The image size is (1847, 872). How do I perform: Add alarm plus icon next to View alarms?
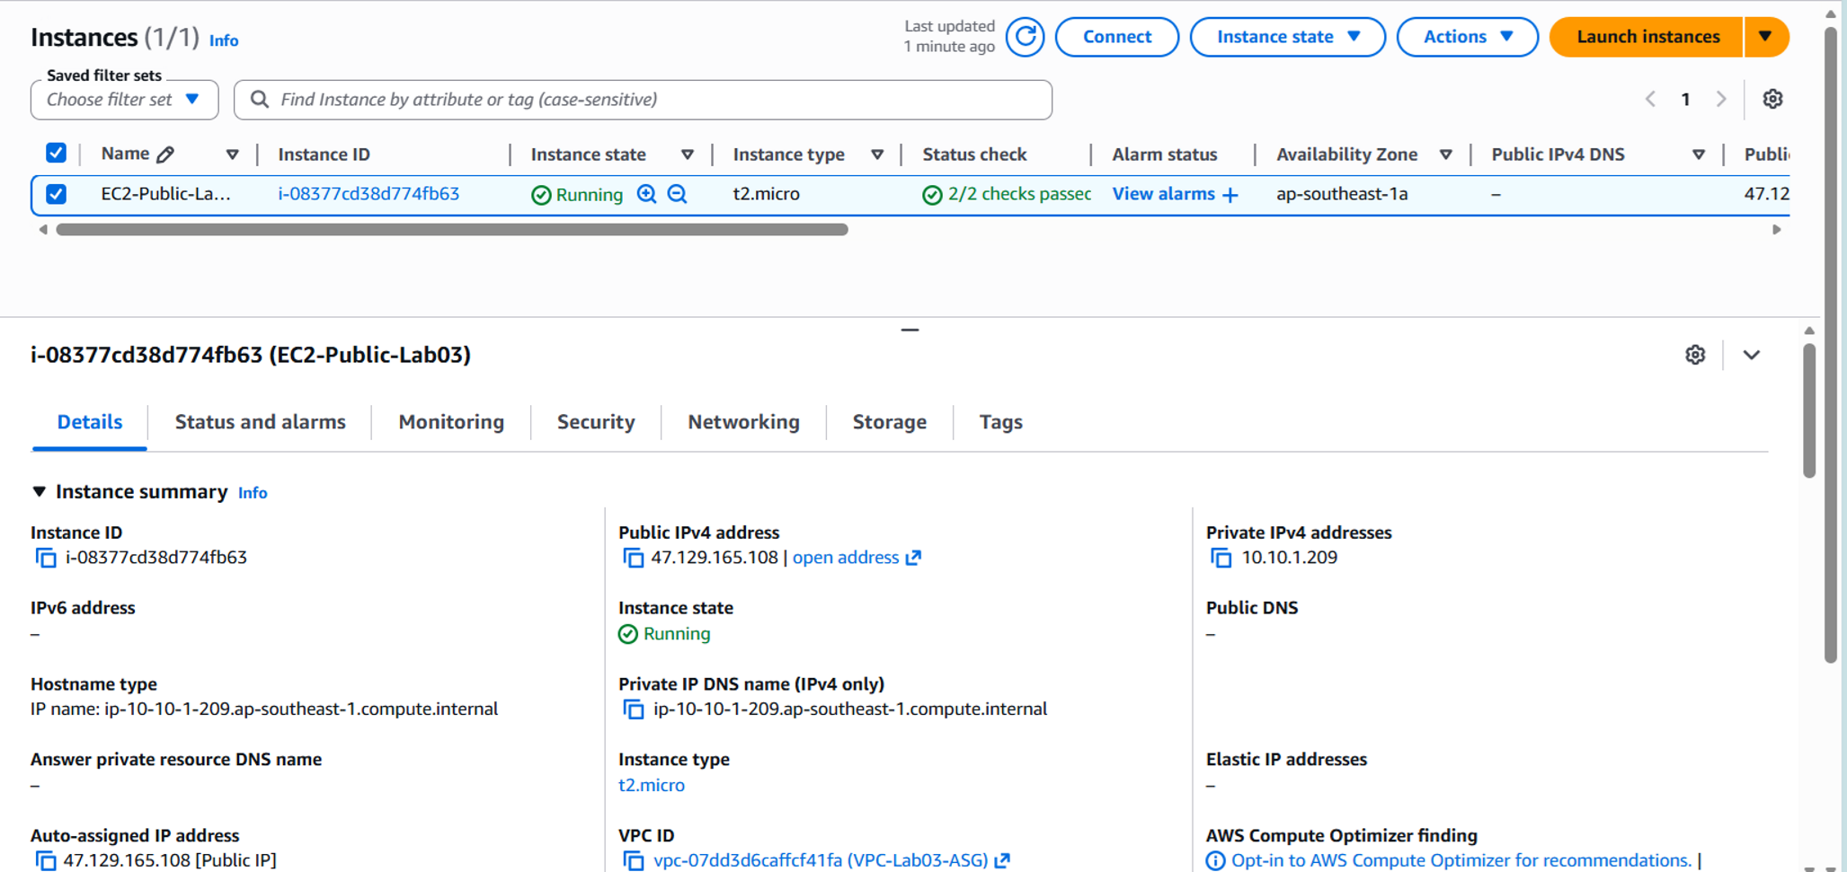1230,195
